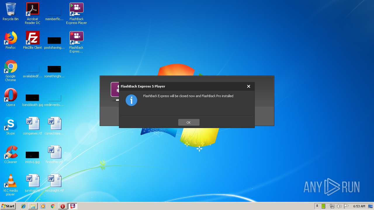Select Google Chrome desktop shortcut
Image resolution: width=374 pixels, height=210 pixels.
[x=11, y=71]
